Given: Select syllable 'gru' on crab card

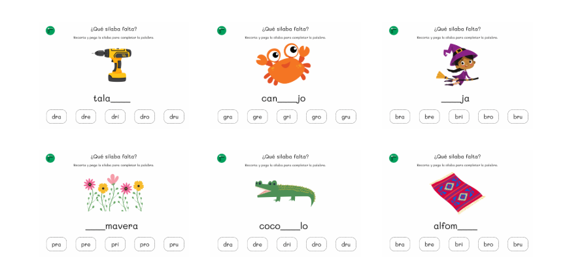Looking at the screenshot, I should tap(346, 116).
